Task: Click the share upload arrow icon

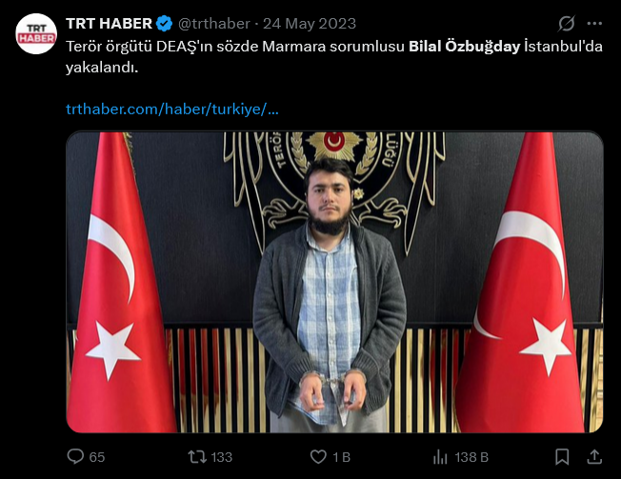Action: [x=594, y=457]
